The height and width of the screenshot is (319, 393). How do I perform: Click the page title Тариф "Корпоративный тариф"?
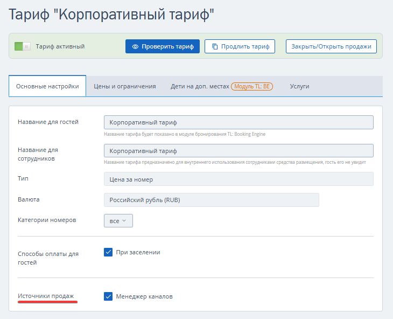tap(111, 15)
